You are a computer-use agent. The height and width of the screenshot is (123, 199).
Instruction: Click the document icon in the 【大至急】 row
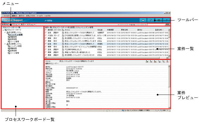[63, 35]
